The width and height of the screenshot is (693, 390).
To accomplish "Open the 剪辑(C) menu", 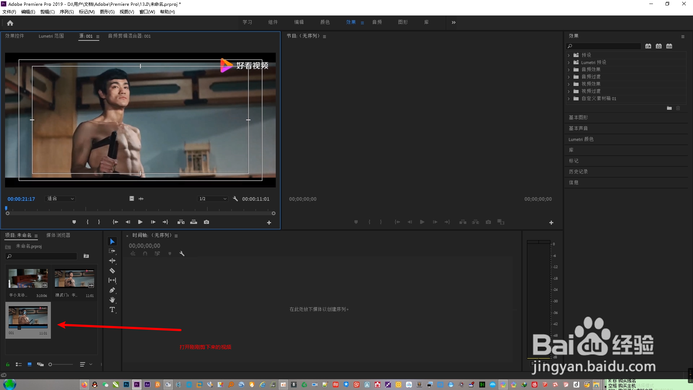I will click(x=48, y=12).
